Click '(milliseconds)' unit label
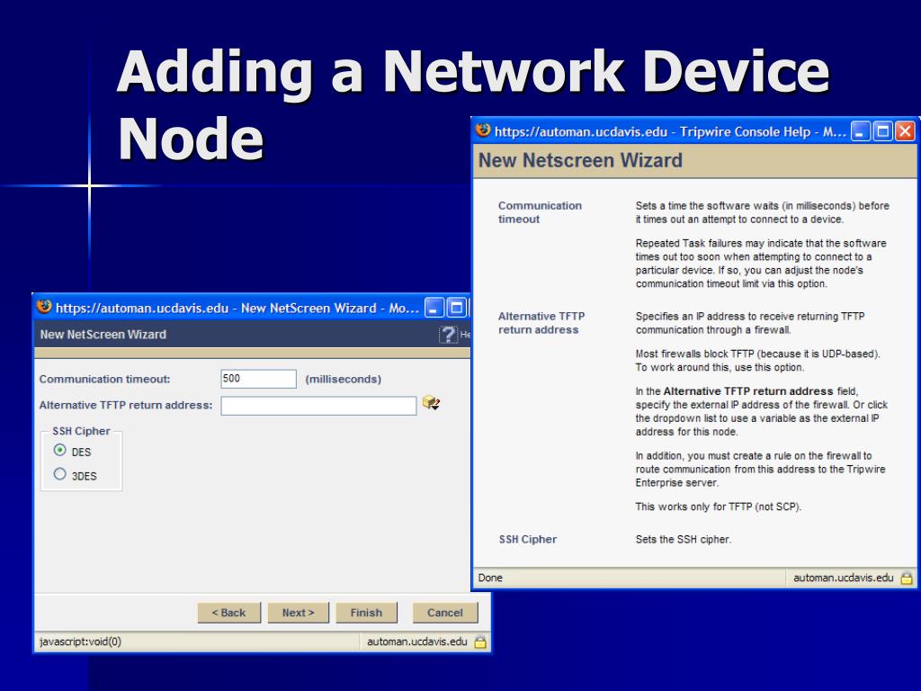The image size is (921, 691). click(x=343, y=380)
